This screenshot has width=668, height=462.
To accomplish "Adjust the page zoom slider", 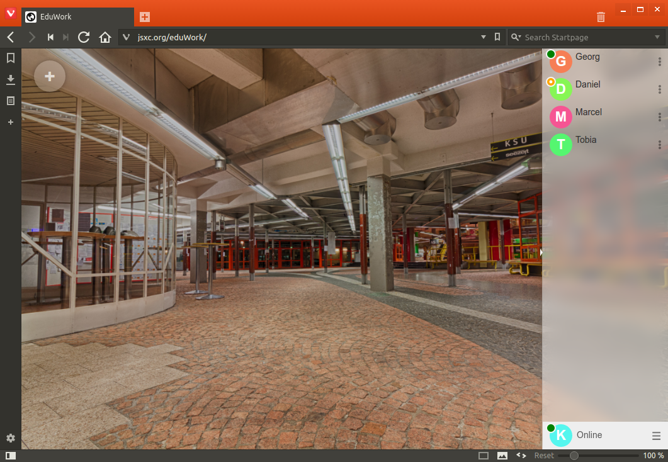I will click(574, 456).
